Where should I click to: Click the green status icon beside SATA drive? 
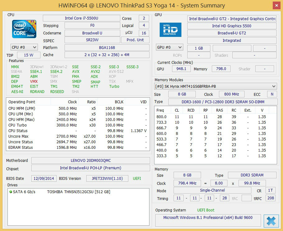click(11, 192)
